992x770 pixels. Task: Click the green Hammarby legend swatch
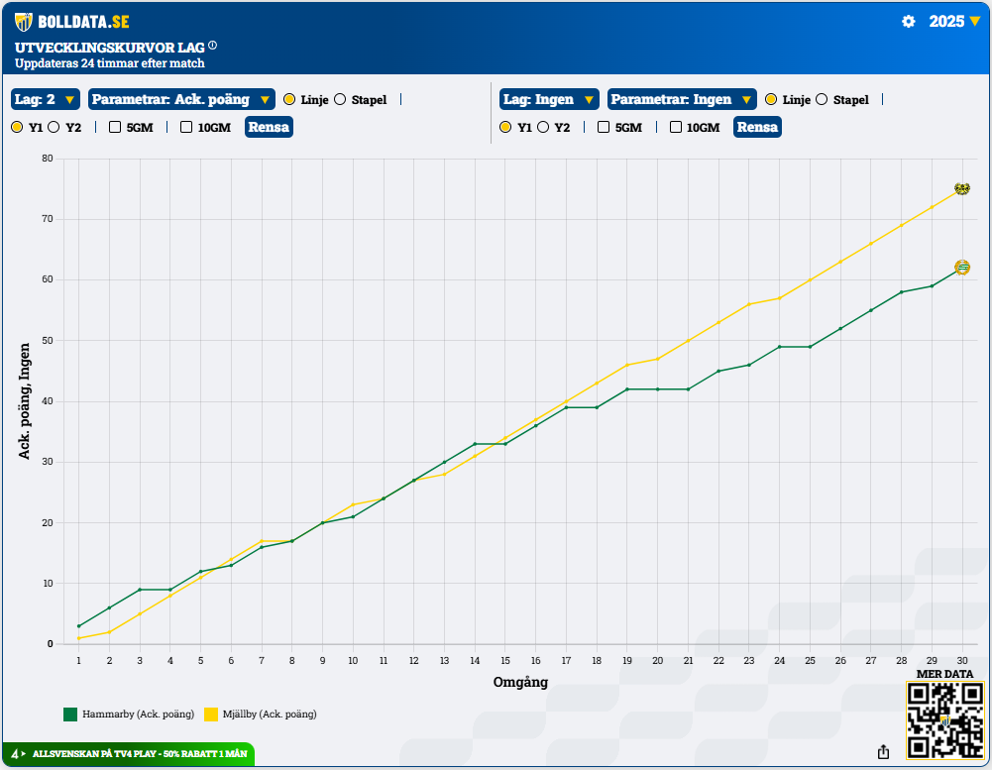tap(70, 714)
